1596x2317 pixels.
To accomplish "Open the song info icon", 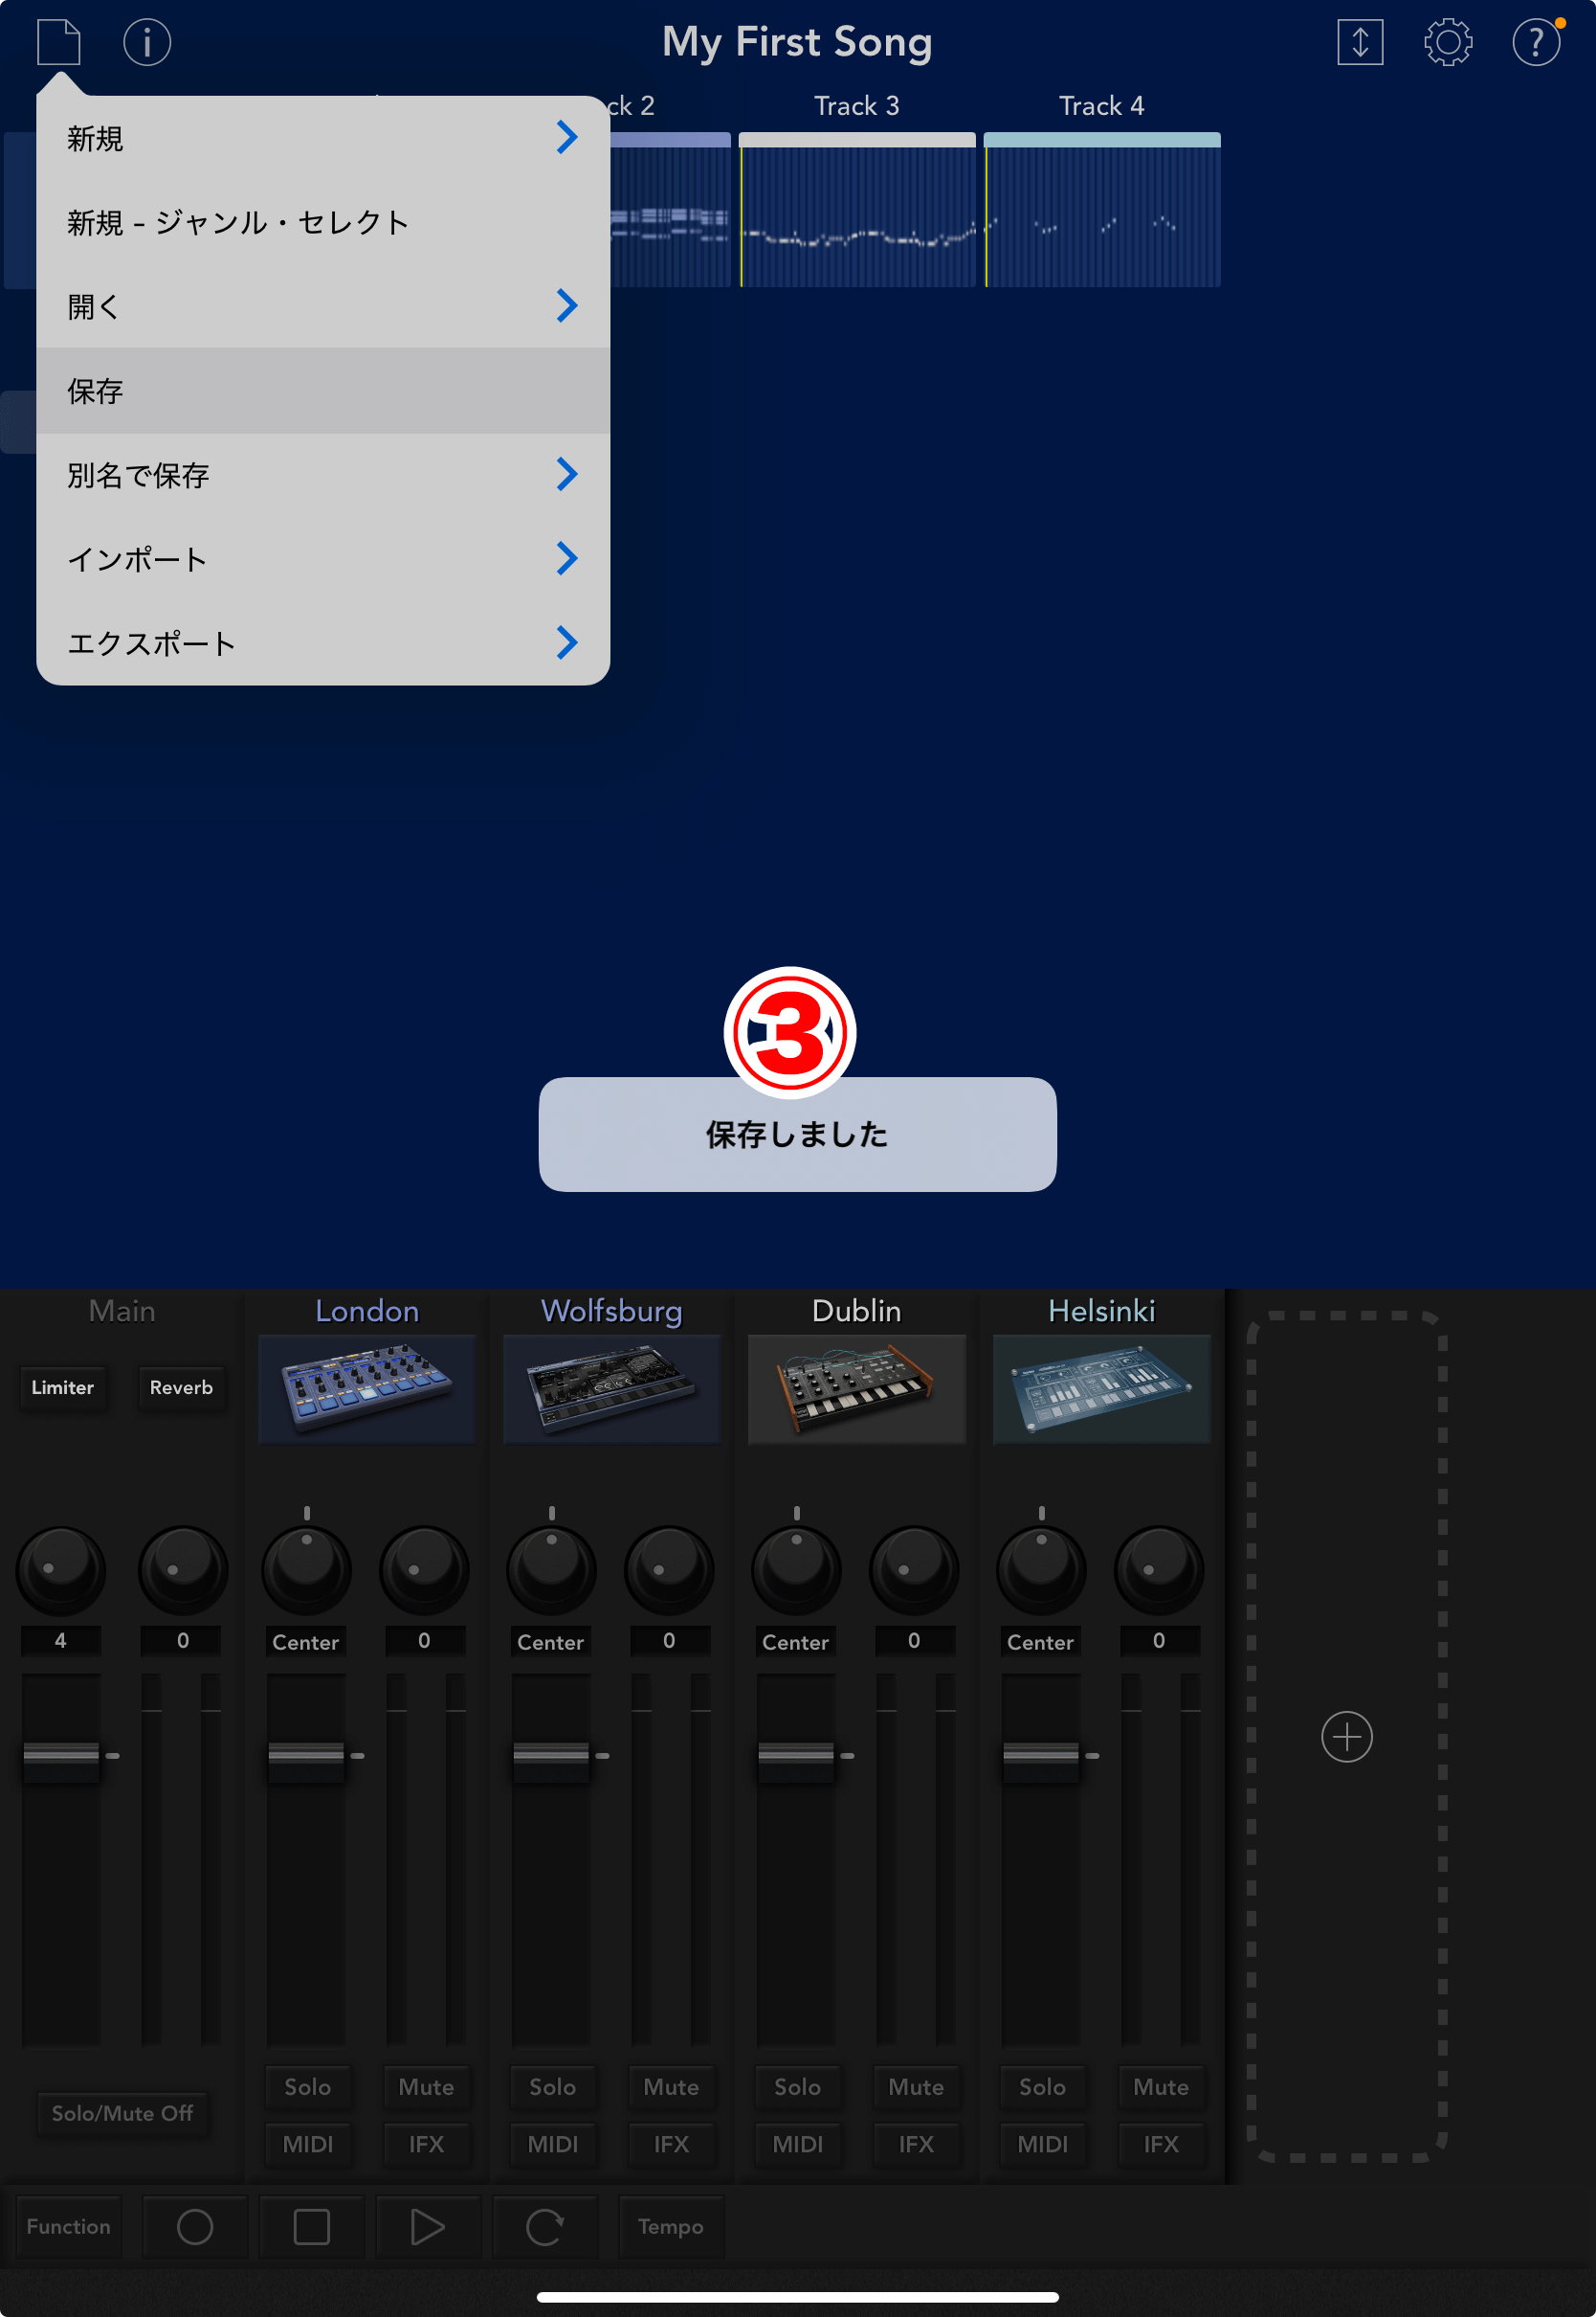I will pos(147,42).
